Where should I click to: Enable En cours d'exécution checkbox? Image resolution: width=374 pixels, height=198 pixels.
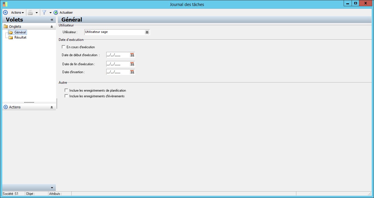coord(63,47)
